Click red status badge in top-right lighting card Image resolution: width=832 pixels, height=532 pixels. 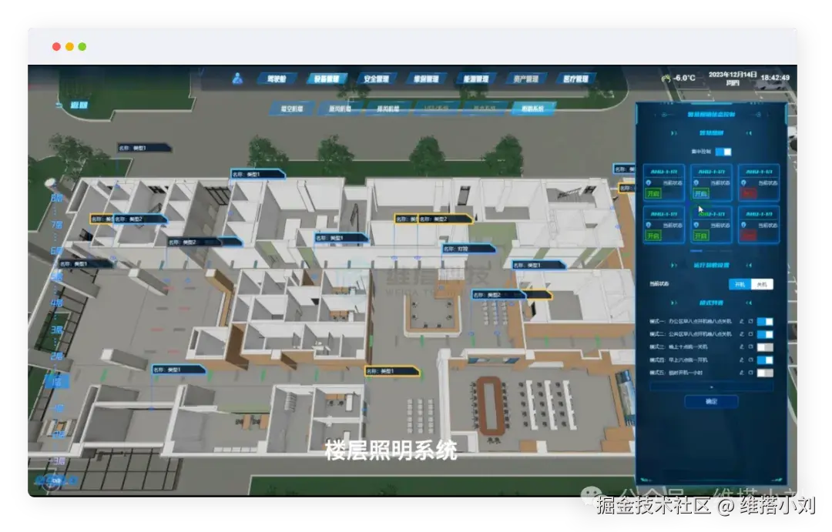[x=749, y=193]
